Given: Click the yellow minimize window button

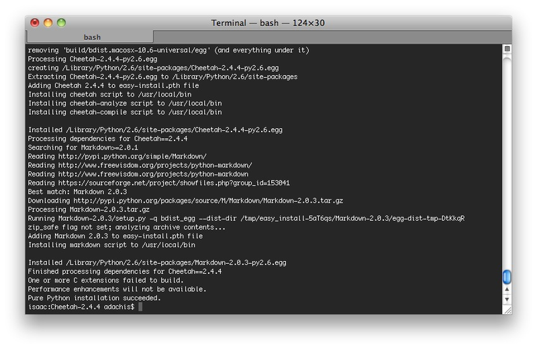Looking at the screenshot, I should pos(48,23).
